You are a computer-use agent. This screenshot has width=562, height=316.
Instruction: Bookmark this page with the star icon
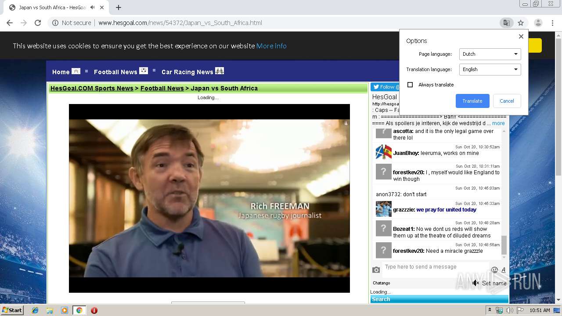click(521, 23)
